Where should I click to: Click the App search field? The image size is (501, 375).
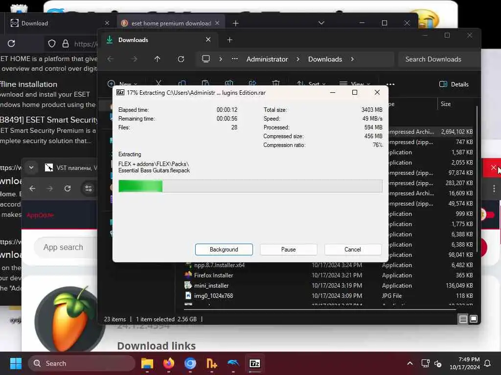point(66,248)
